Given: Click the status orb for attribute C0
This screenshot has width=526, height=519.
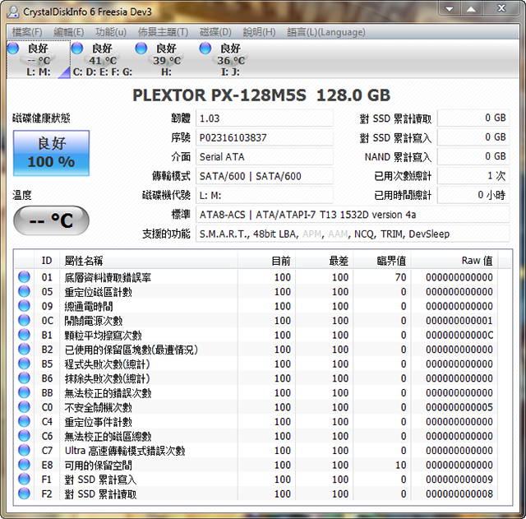Looking at the screenshot, I should [x=24, y=407].
